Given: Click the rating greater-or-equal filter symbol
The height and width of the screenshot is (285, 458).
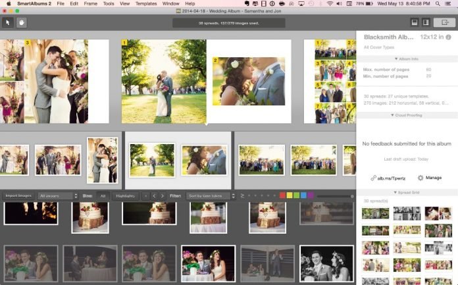Looking at the screenshot, I should [x=242, y=195].
